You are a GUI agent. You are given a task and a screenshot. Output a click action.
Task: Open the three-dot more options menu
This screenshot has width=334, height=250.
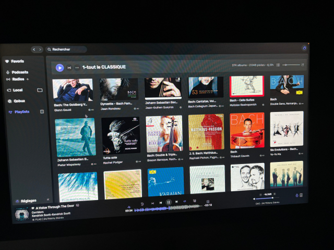coord(77,68)
